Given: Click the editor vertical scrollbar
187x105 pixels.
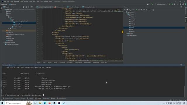Looking at the screenshot, I should (122, 49).
